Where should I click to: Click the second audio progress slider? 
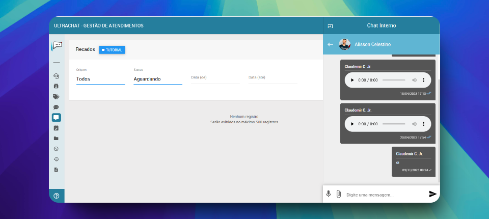[x=394, y=124]
